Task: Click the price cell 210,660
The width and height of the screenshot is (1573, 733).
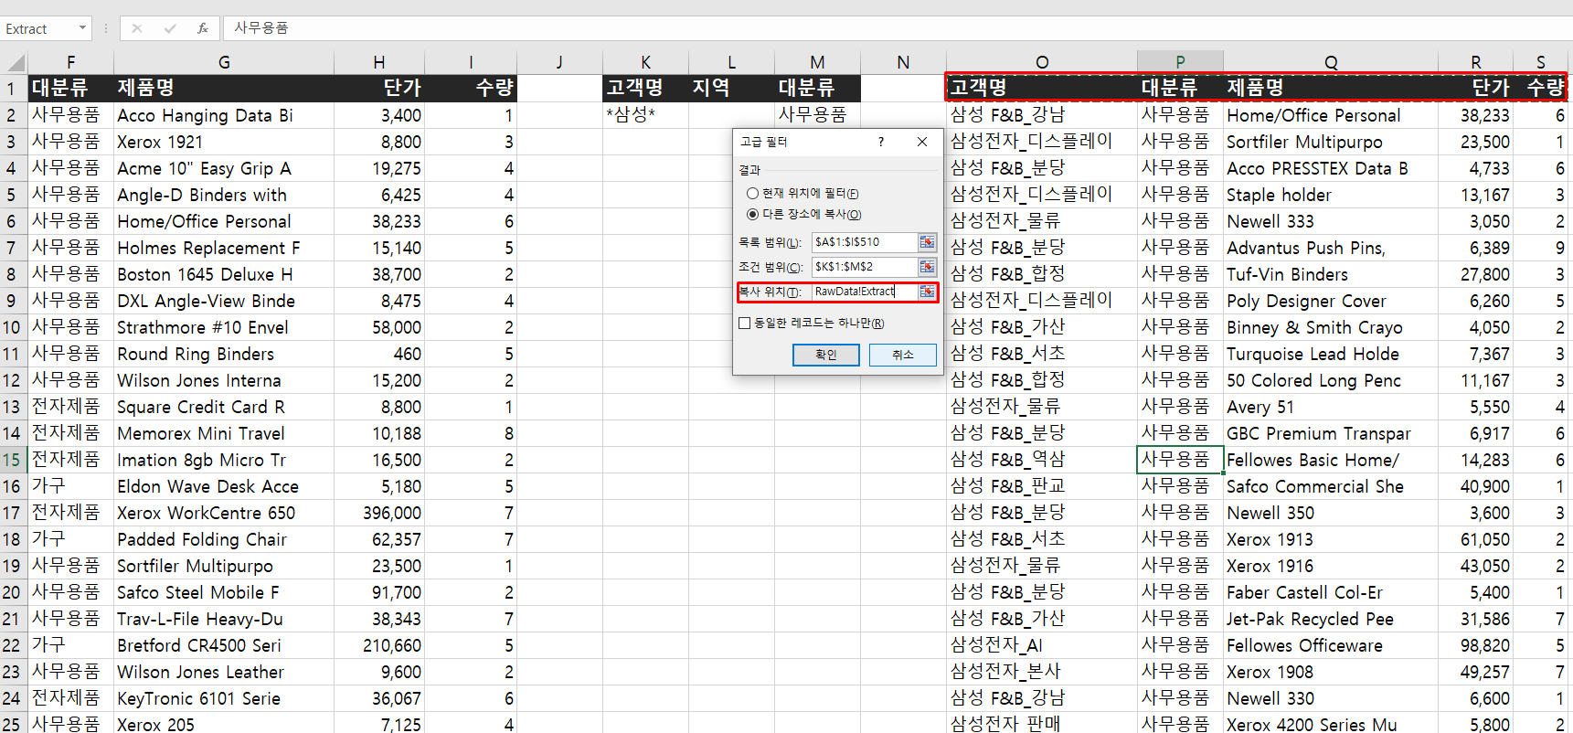Action: 379,645
